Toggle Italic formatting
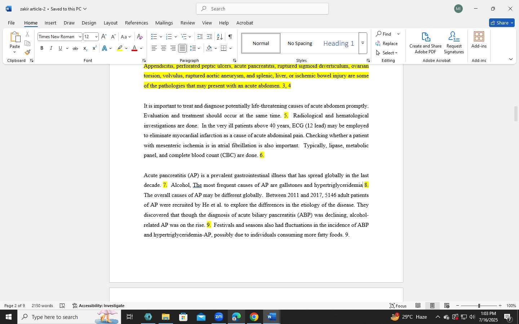519x324 pixels. click(x=51, y=48)
